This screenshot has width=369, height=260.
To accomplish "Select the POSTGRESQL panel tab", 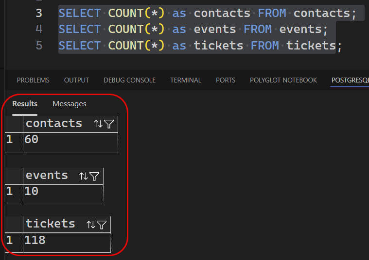I will coord(350,80).
